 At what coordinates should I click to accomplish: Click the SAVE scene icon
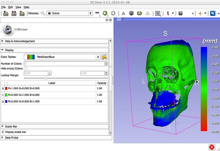[x=22, y=13]
